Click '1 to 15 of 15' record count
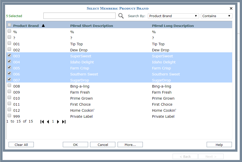242x162 pixels. point(20,121)
